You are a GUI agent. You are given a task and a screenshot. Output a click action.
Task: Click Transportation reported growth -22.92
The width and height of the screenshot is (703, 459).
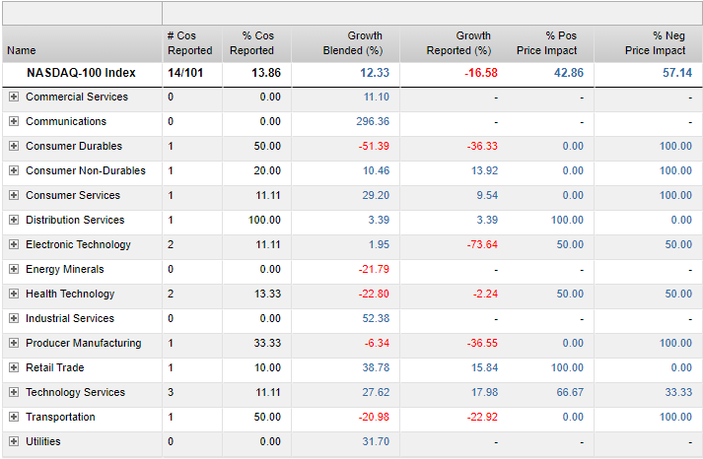(482, 417)
